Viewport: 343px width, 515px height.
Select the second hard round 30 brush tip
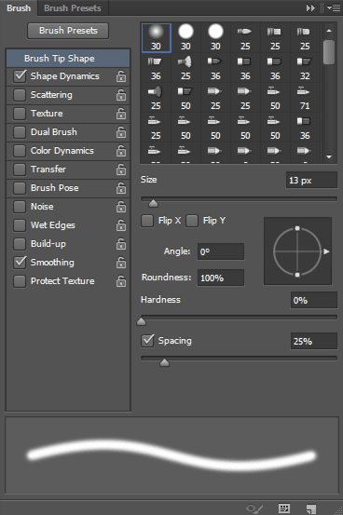tap(215, 38)
